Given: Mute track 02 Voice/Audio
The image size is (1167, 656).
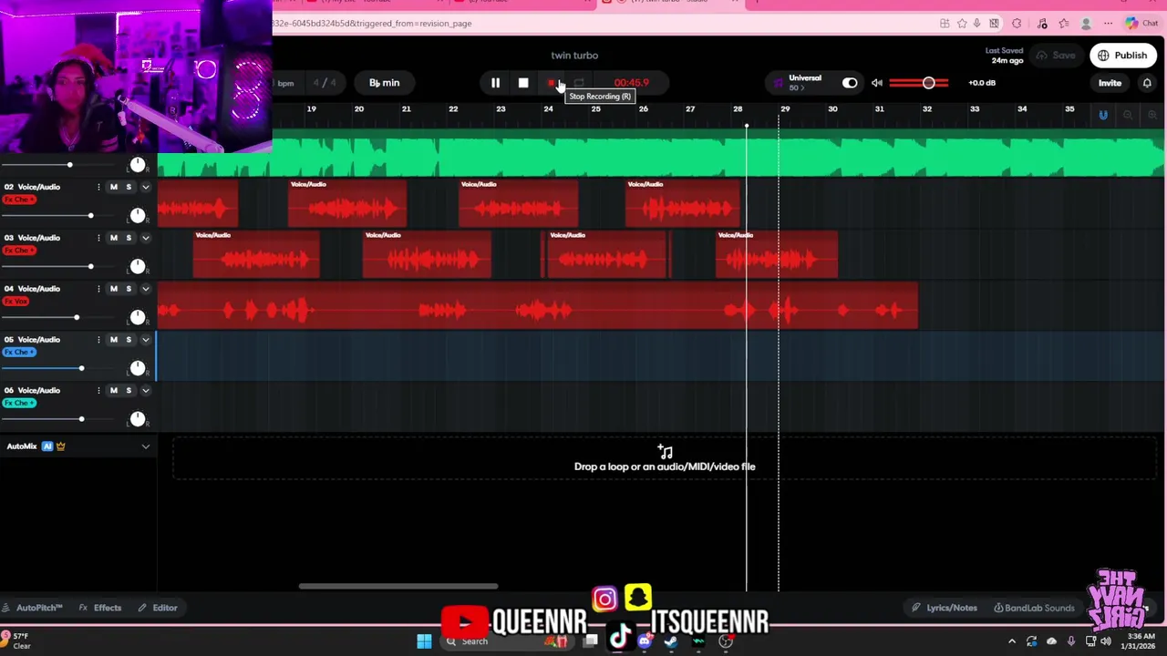Looking at the screenshot, I should coord(113,187).
